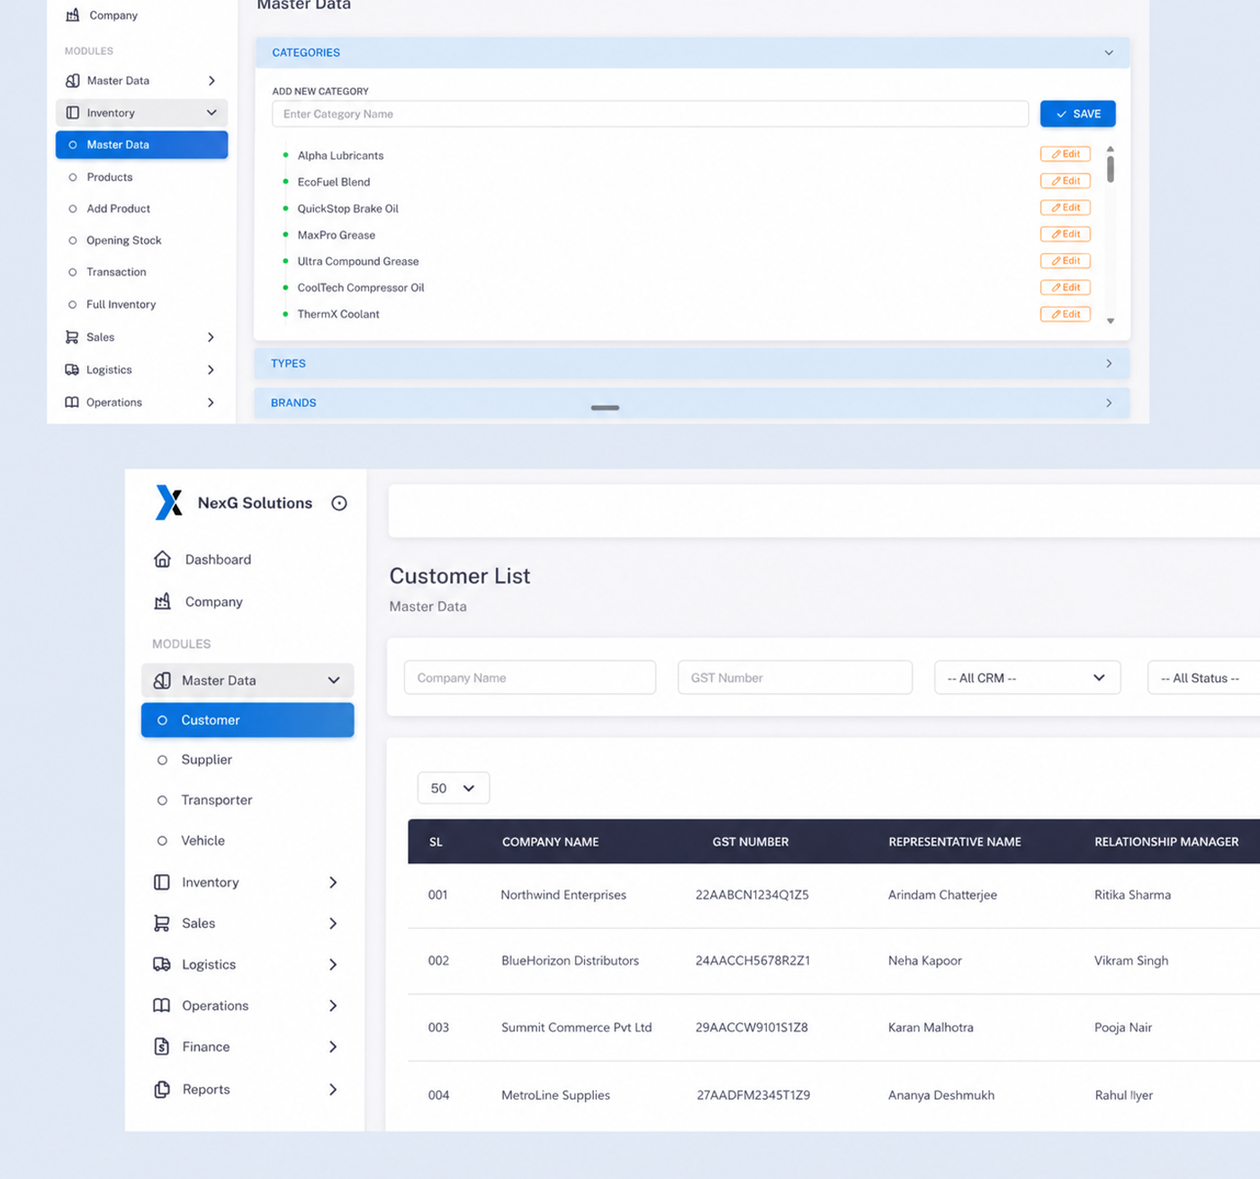Click the Logistics truck icon in lower sidebar
This screenshot has height=1179, width=1260.
[x=162, y=964]
